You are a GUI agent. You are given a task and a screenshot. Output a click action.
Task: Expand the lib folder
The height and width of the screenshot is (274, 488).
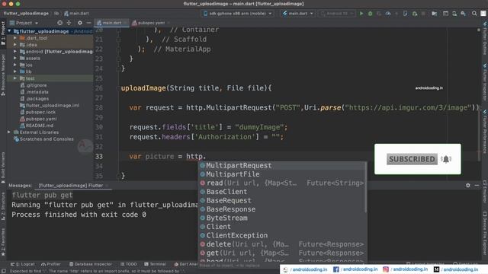tap(14, 72)
